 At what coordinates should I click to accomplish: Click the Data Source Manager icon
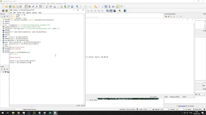click(x=3, y=11)
